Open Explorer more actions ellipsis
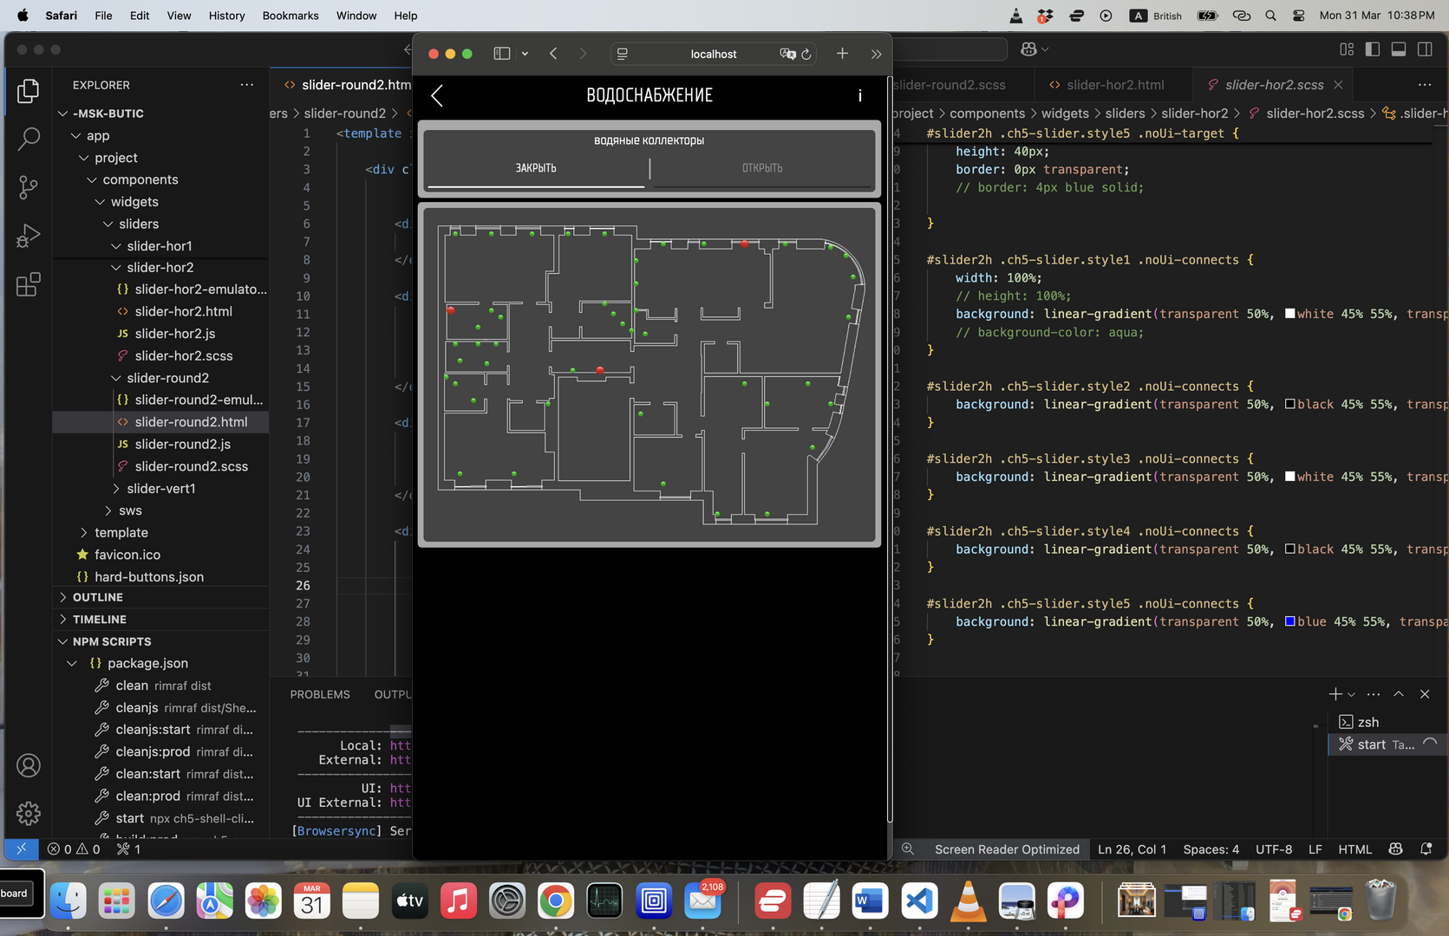 click(247, 85)
